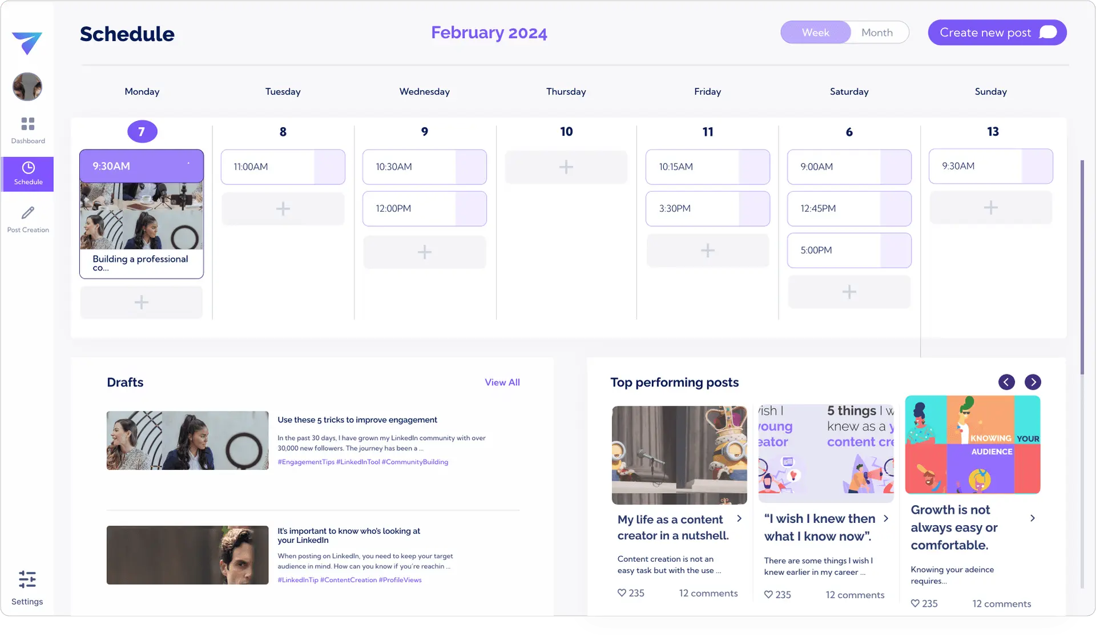Open 'Knowing Your Audience' post thumbnail
The image size is (1096, 641).
(x=973, y=445)
